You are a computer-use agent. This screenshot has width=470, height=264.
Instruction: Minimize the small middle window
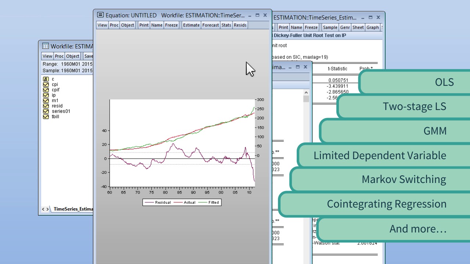290,67
